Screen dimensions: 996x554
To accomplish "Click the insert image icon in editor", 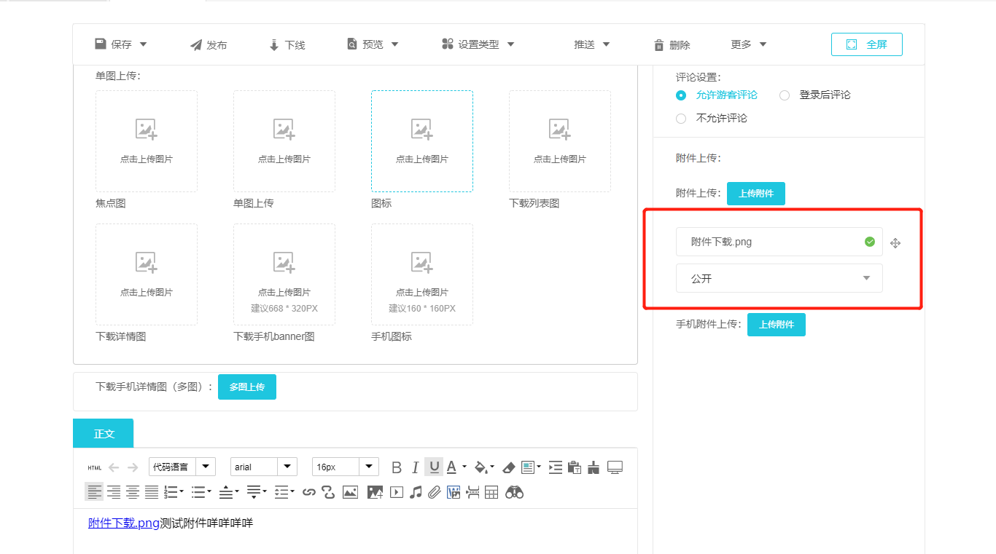I will (350, 493).
